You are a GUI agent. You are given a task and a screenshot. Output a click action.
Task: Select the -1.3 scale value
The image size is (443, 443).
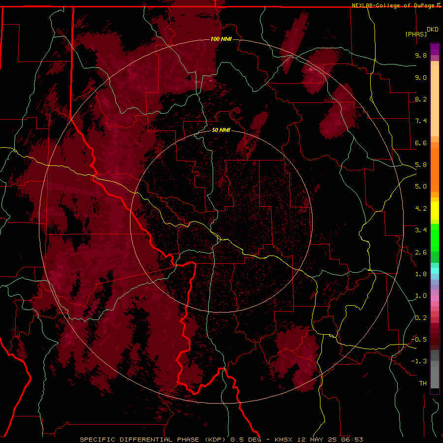tap(419, 361)
